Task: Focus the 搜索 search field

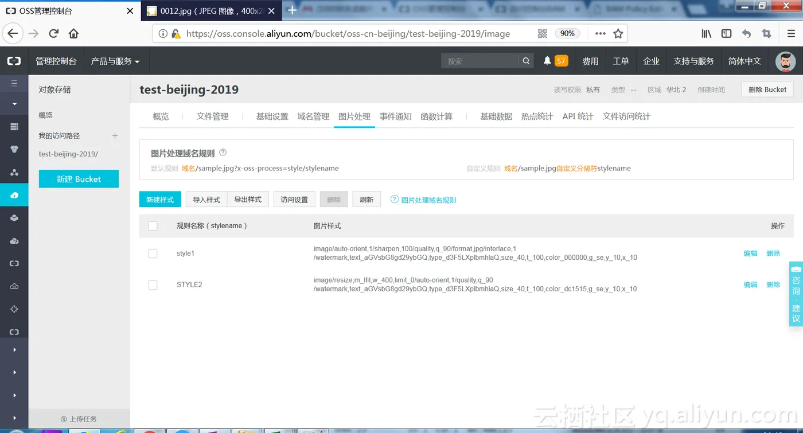Action: 480,61
